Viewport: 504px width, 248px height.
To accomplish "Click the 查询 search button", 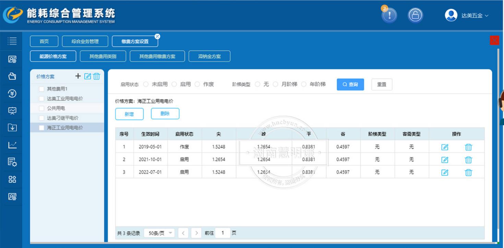I will [x=350, y=84].
